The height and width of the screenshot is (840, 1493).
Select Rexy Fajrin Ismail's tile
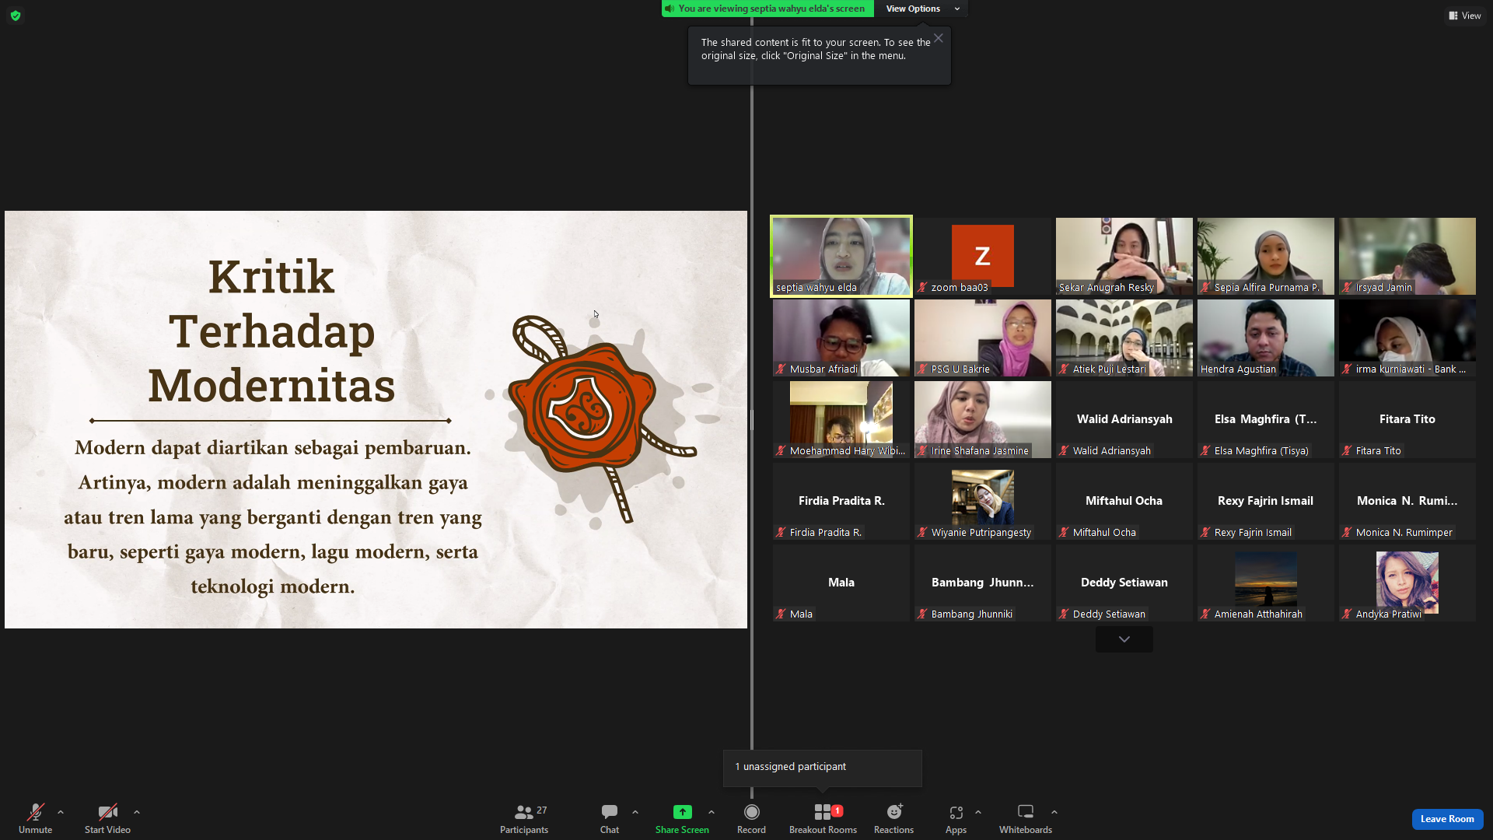1266,501
